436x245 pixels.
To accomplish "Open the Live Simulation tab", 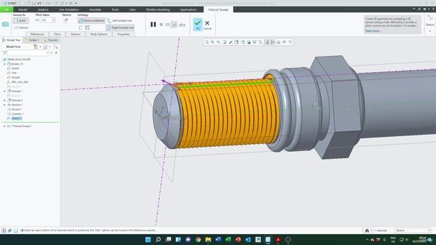I will pos(69,10).
